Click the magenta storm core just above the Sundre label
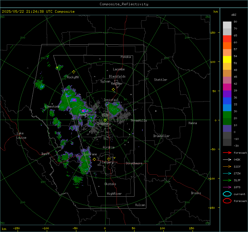 pos(84,111)
